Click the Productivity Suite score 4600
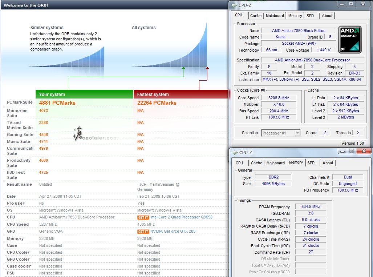Screen dimensions: 373x277 click(x=44, y=161)
